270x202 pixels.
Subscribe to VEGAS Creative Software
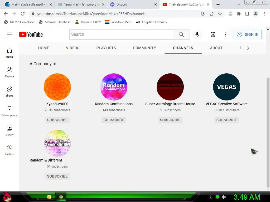coord(226,120)
